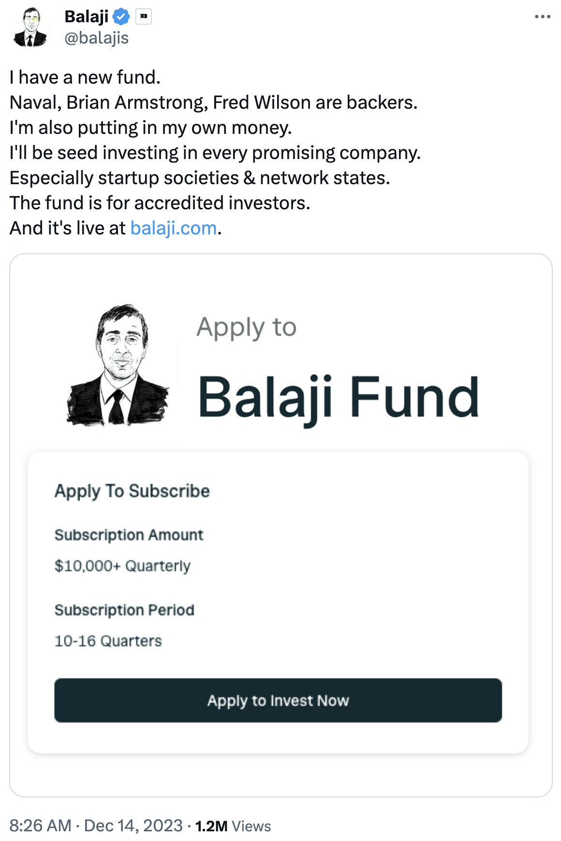Click the $10,000+ Quarterly value
This screenshot has height=841, width=561.
(x=122, y=565)
